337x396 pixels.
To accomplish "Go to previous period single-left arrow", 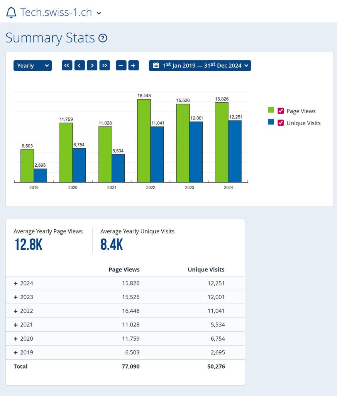I will (x=80, y=65).
